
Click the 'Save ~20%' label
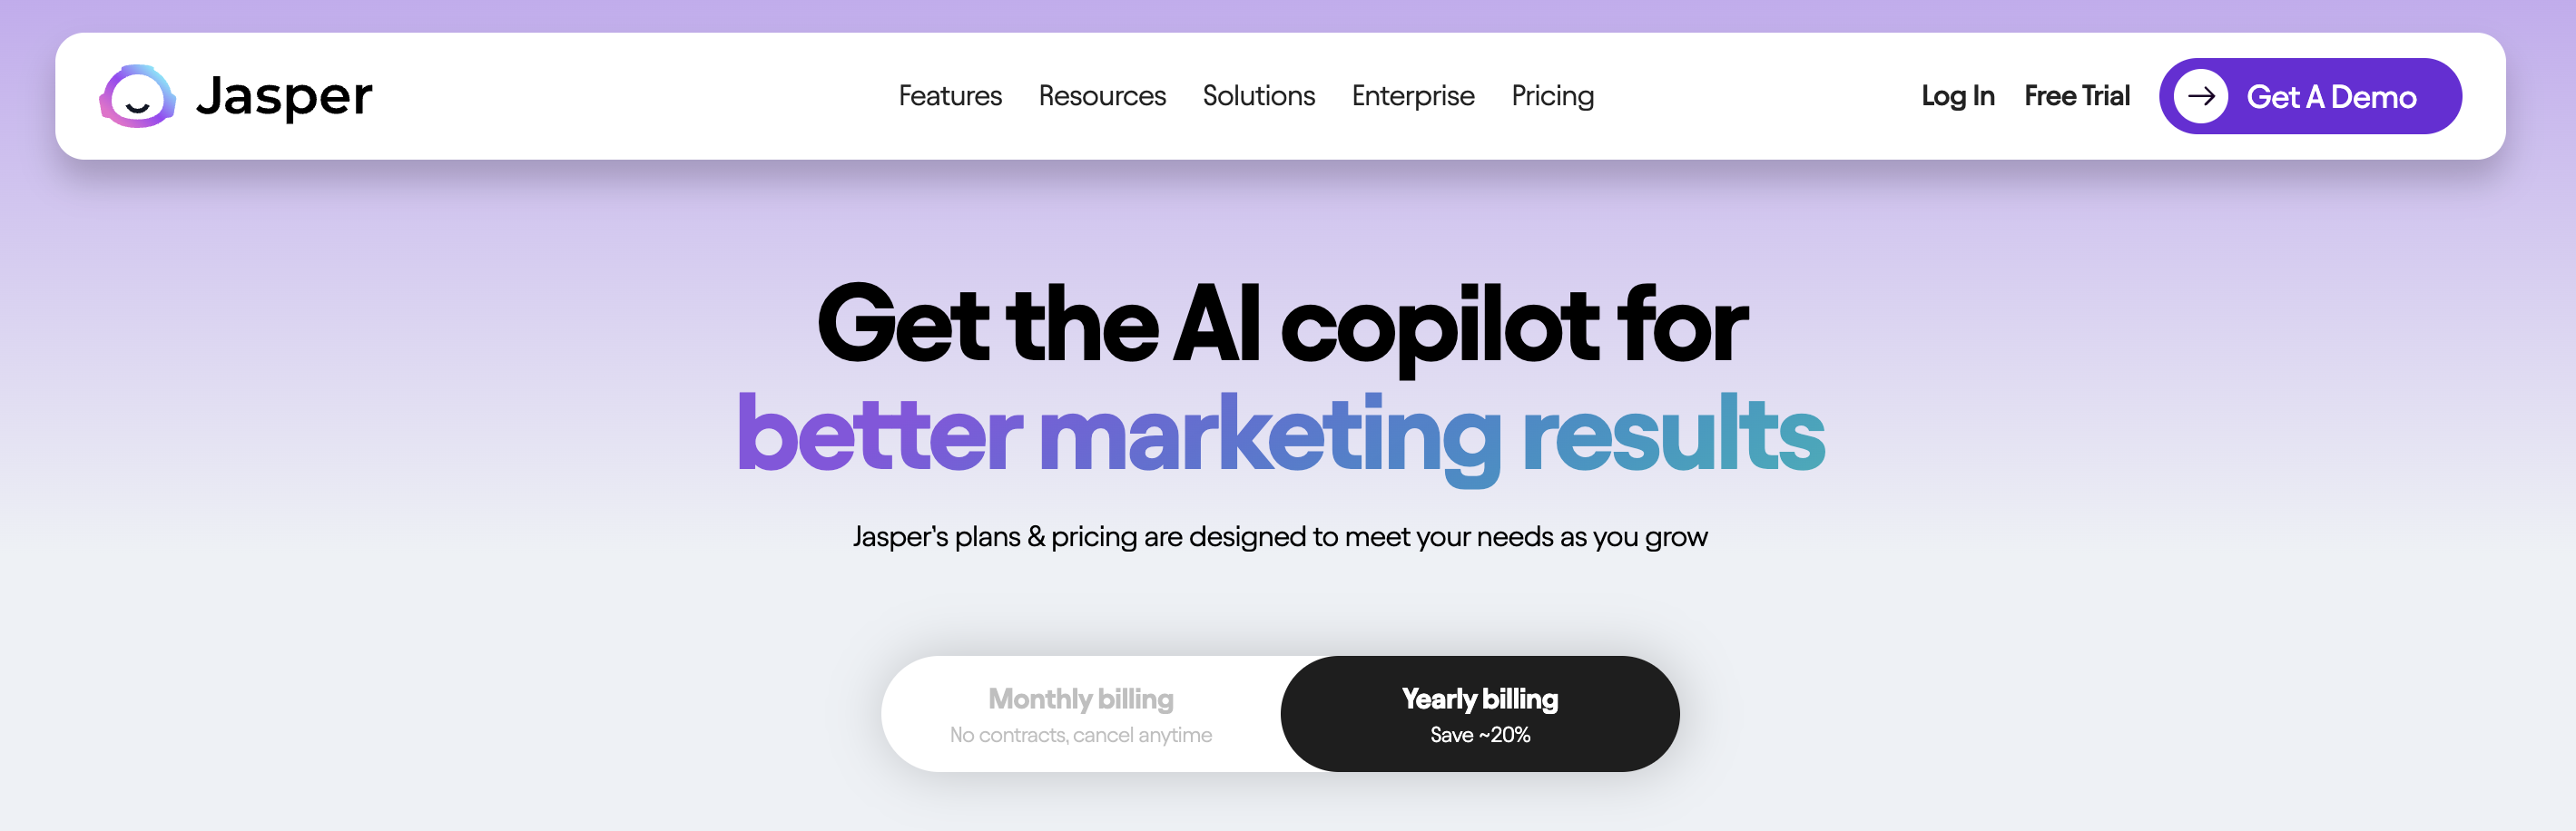1479,735
